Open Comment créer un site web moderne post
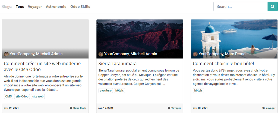 [42, 67]
